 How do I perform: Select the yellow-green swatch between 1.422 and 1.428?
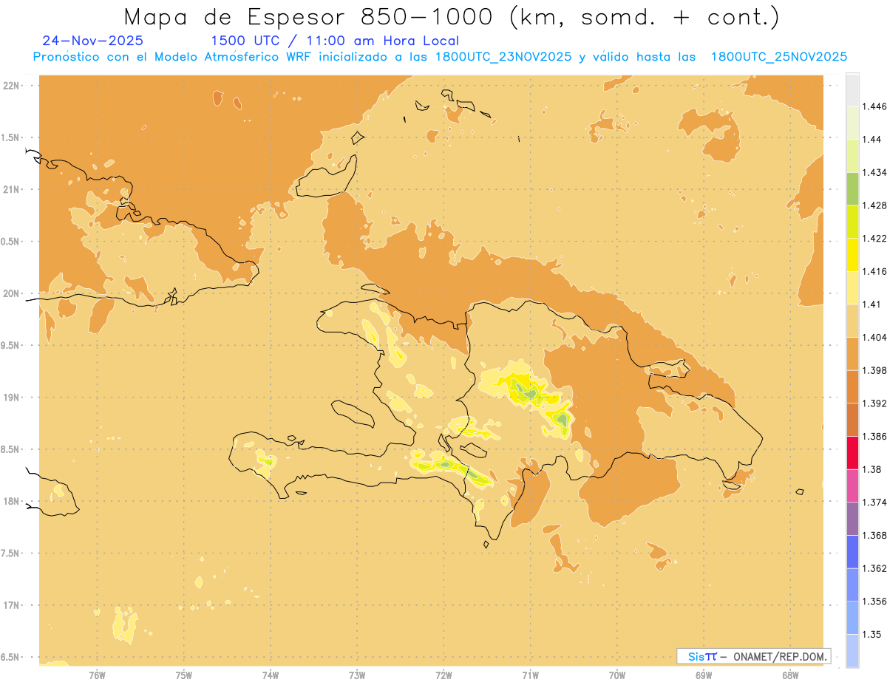(852, 222)
